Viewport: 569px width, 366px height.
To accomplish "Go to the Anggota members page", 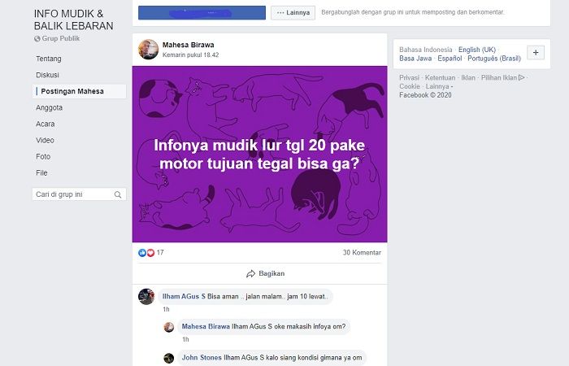I will pos(50,108).
